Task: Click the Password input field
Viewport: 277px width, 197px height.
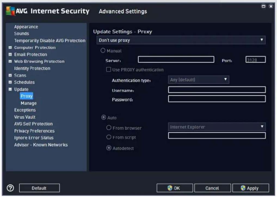Action: pos(217,99)
